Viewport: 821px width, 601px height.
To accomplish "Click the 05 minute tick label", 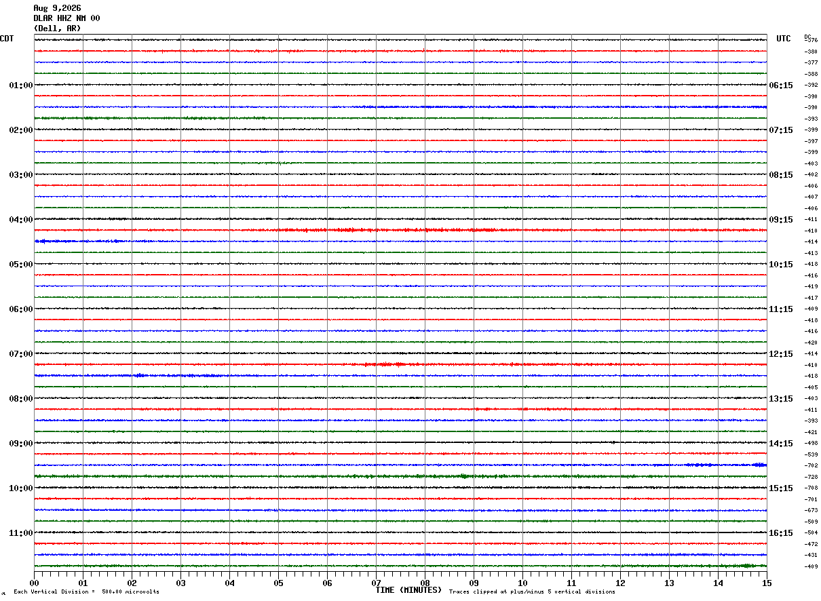I will pyautogui.click(x=278, y=583).
